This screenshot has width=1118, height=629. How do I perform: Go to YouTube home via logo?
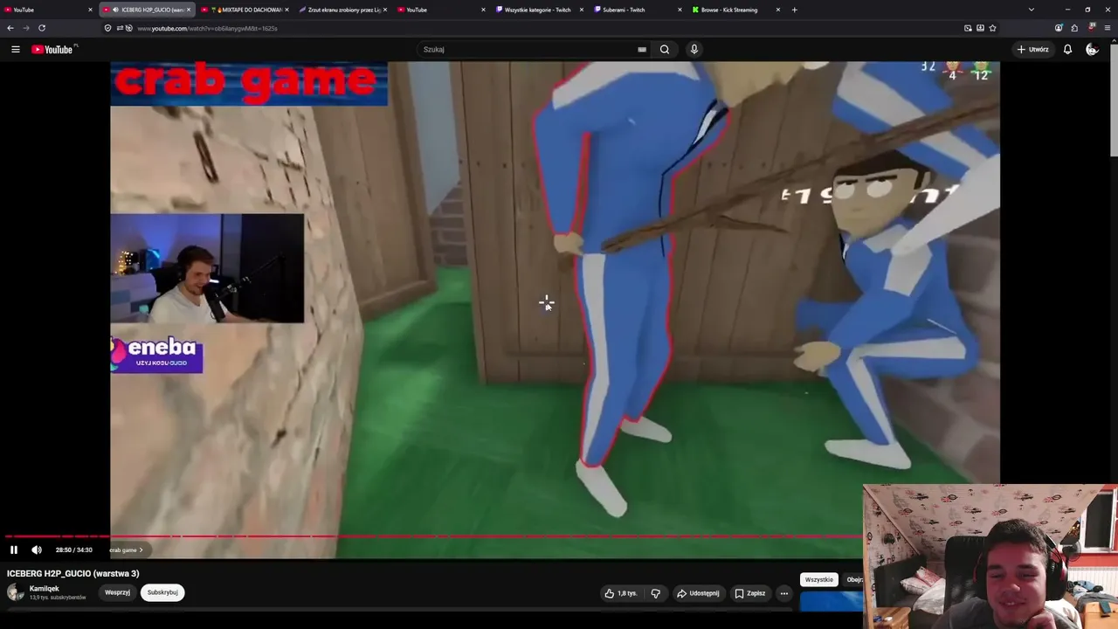pyautogui.click(x=54, y=50)
